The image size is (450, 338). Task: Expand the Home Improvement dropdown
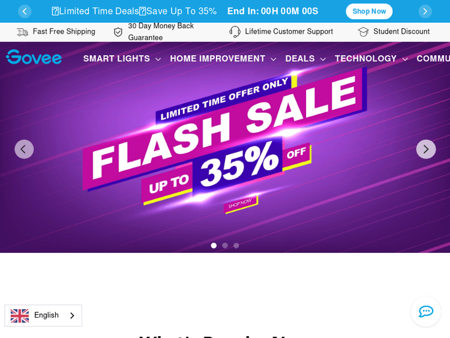pos(223,59)
